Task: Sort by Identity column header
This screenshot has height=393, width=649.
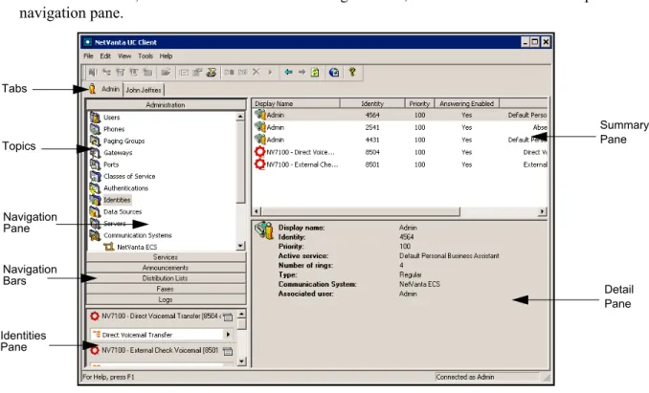Action: point(372,103)
